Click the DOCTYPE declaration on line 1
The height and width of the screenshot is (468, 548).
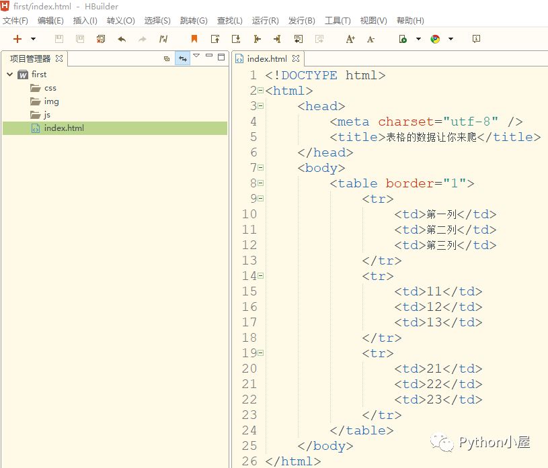[325, 75]
